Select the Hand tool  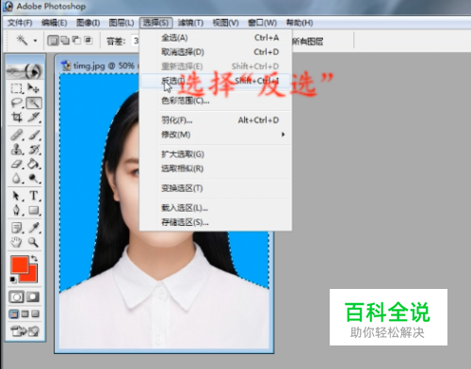coord(17,242)
